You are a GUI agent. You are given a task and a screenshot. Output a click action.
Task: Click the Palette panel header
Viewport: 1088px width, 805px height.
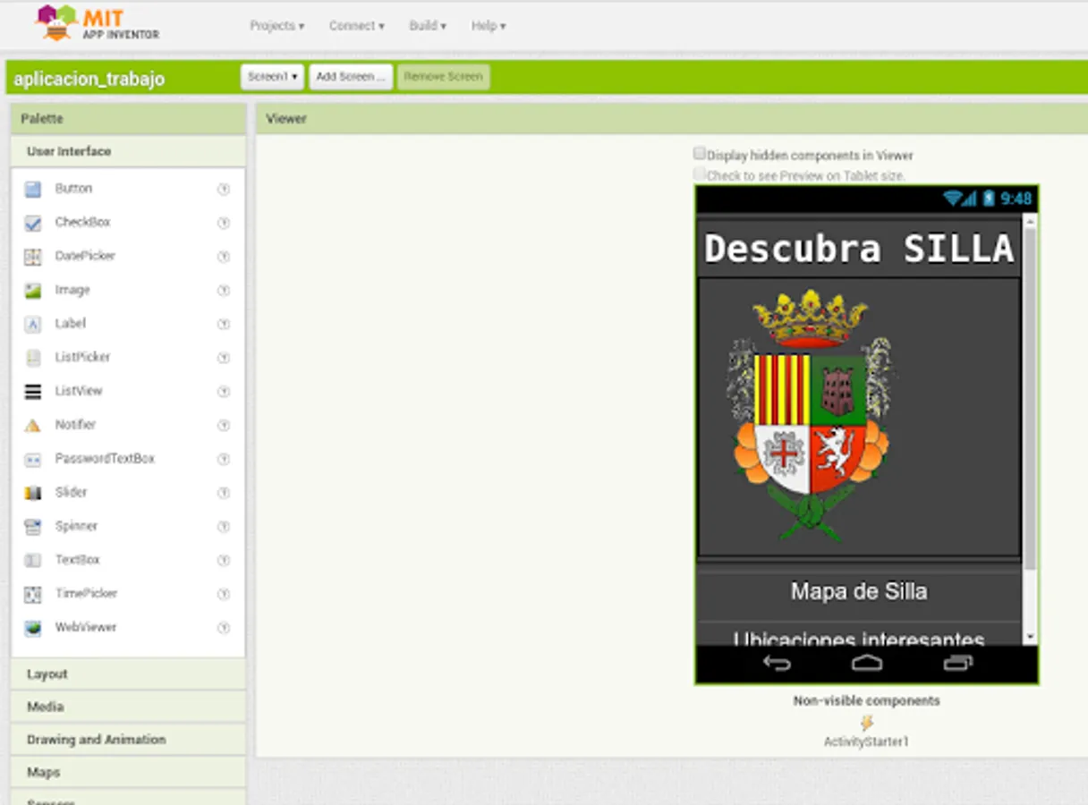tap(128, 119)
